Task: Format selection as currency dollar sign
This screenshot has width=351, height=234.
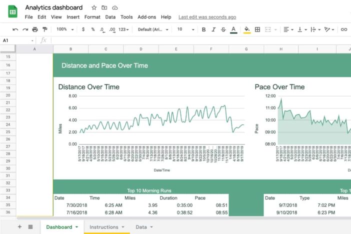Action: click(83, 29)
